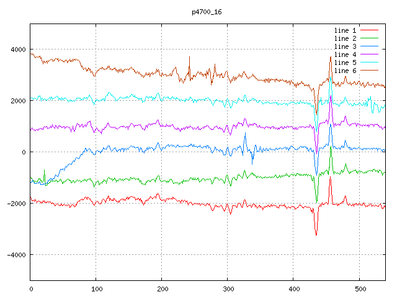The height and width of the screenshot is (297, 397).
Task: Click the 'line 3' legend entry text
Action: (345, 46)
